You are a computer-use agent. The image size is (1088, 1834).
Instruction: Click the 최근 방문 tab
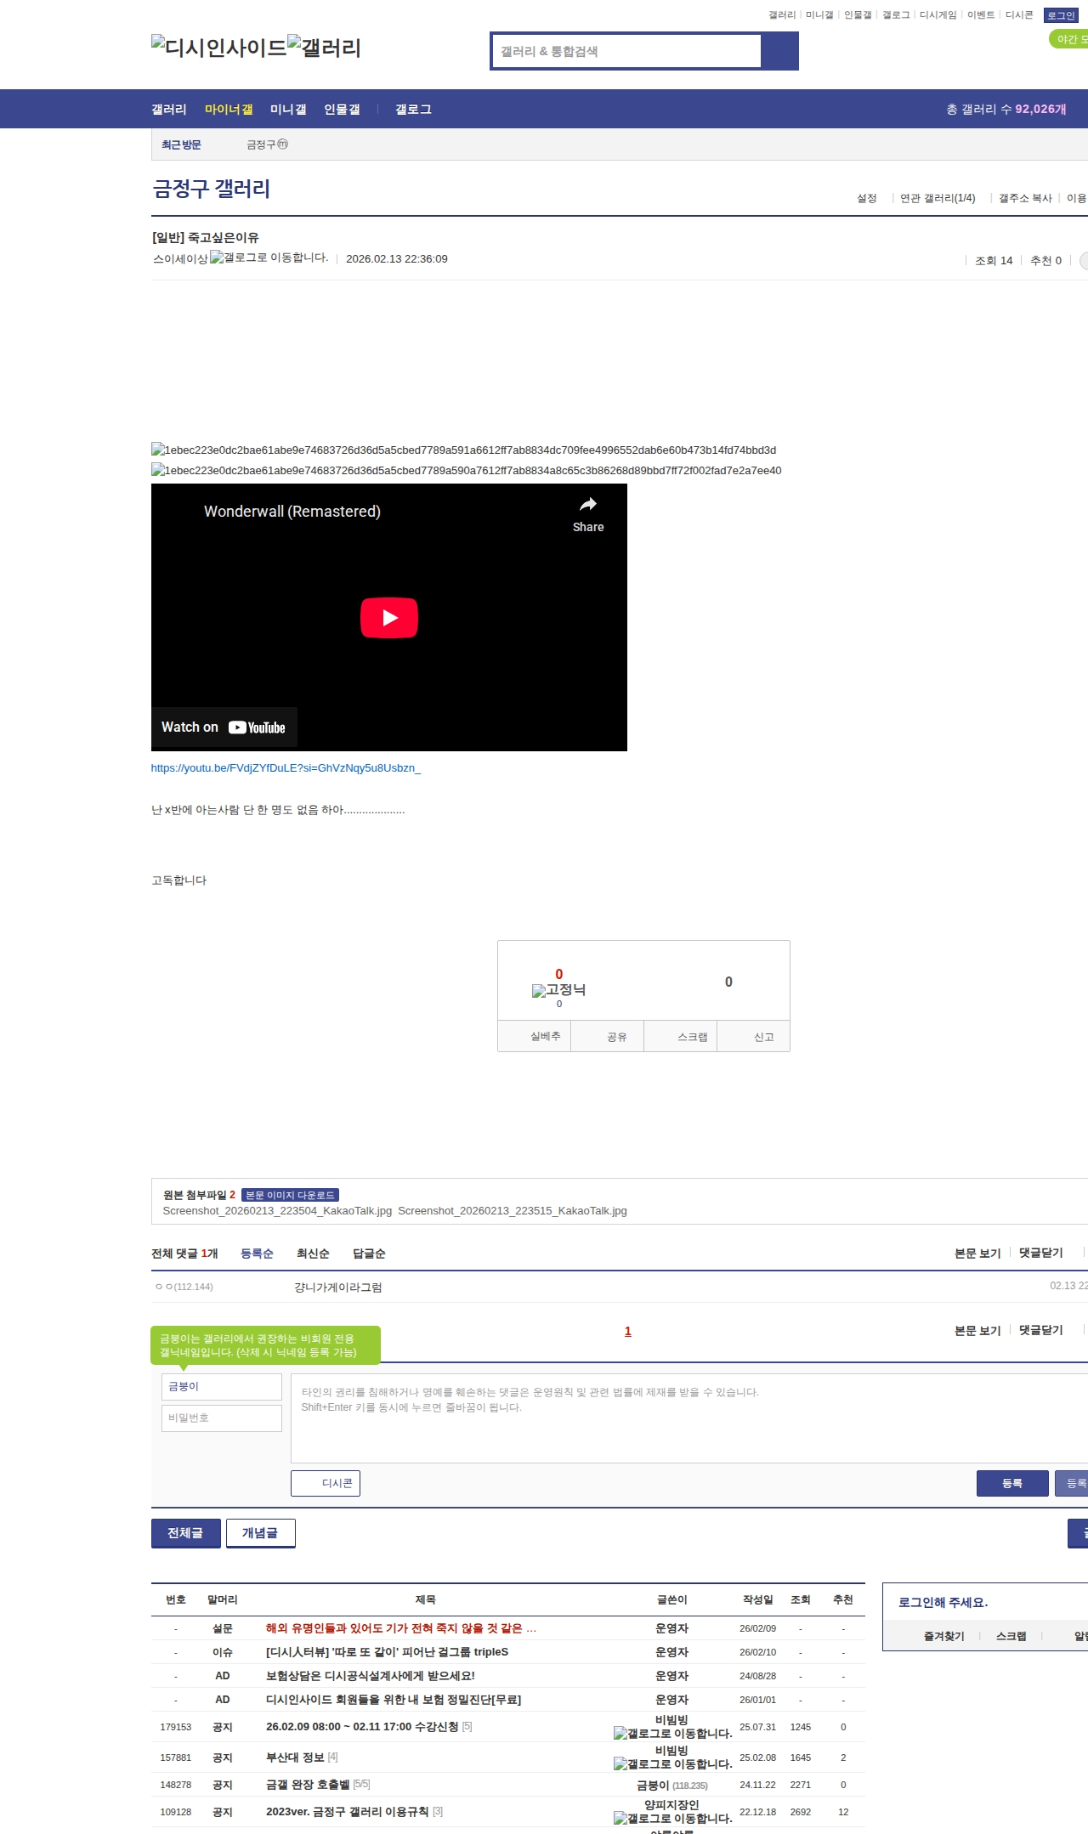(x=181, y=144)
